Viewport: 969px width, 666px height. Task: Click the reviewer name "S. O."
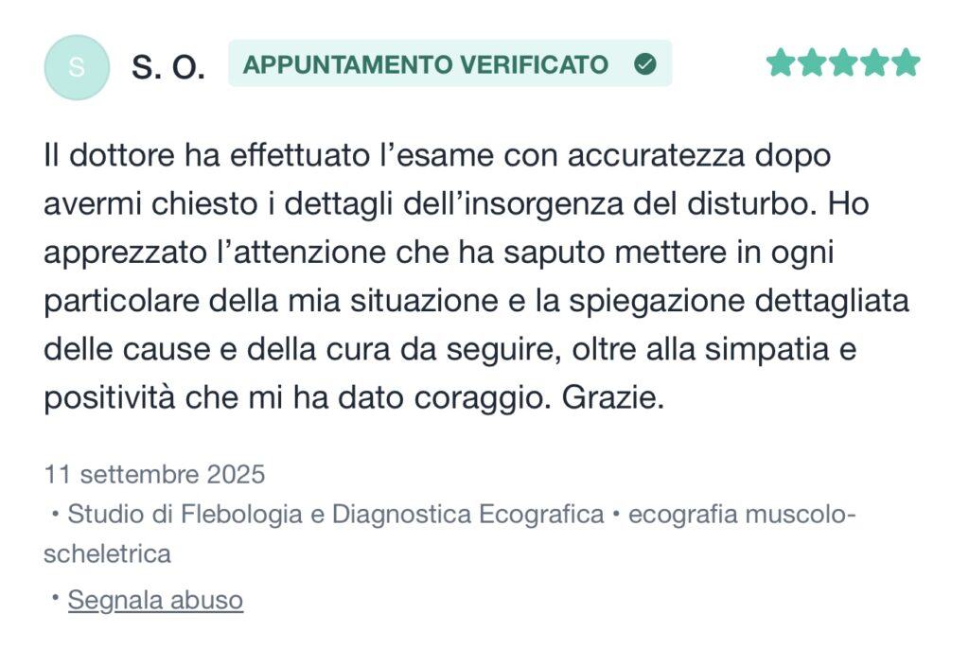168,67
